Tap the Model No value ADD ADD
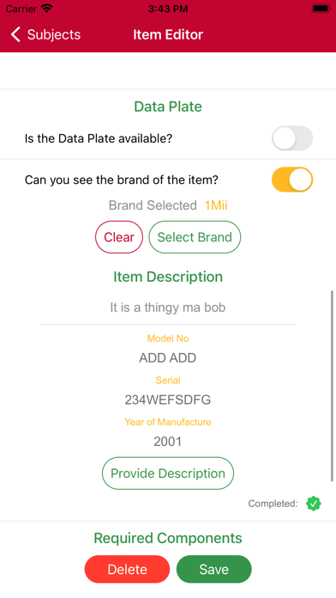Image resolution: width=336 pixels, height=598 pixels. (168, 357)
